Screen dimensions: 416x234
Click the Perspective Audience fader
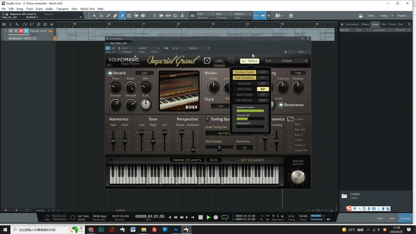tap(193, 141)
